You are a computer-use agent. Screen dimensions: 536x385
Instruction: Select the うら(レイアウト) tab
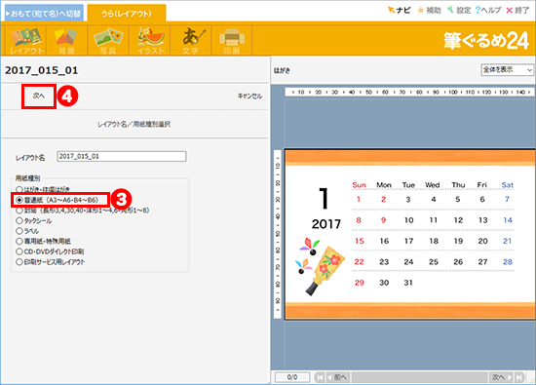pos(127,14)
